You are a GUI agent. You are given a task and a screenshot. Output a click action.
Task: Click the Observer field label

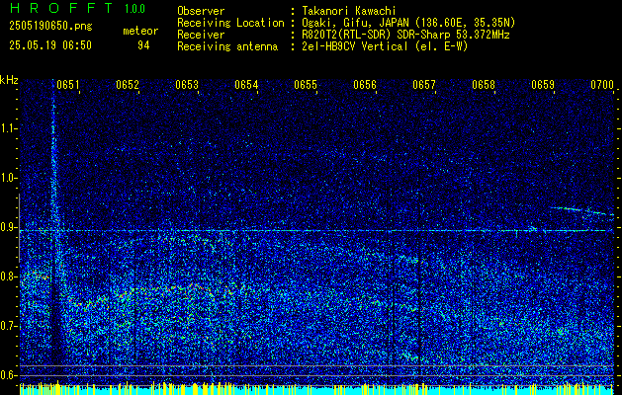[201, 11]
